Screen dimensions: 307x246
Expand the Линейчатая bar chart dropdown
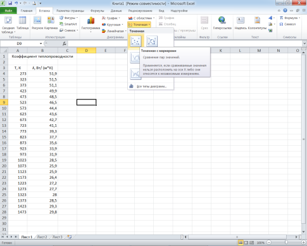pos(114,31)
